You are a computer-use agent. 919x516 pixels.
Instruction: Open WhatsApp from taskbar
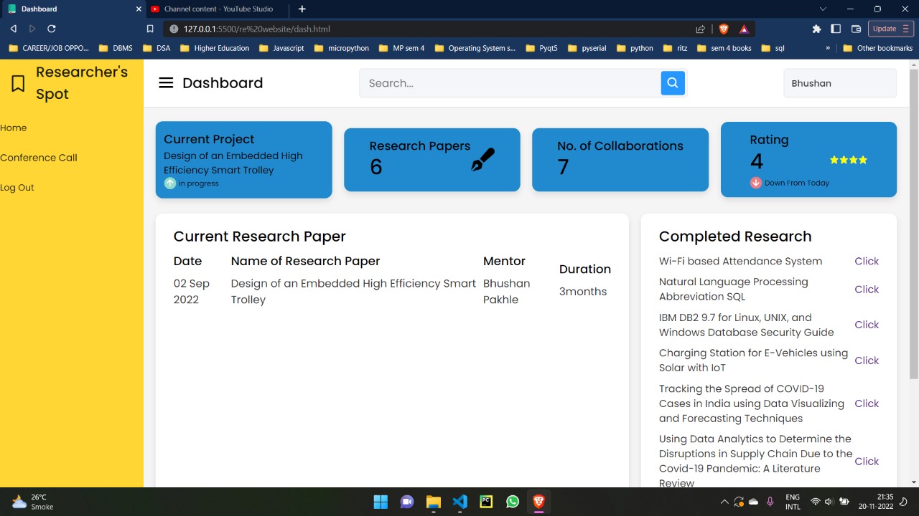[x=513, y=502]
